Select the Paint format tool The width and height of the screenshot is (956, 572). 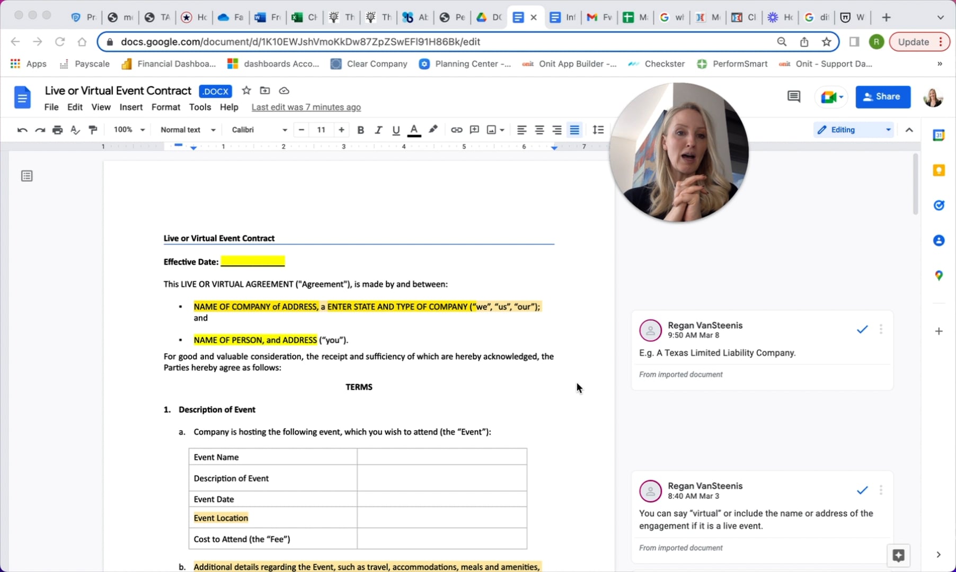click(93, 130)
